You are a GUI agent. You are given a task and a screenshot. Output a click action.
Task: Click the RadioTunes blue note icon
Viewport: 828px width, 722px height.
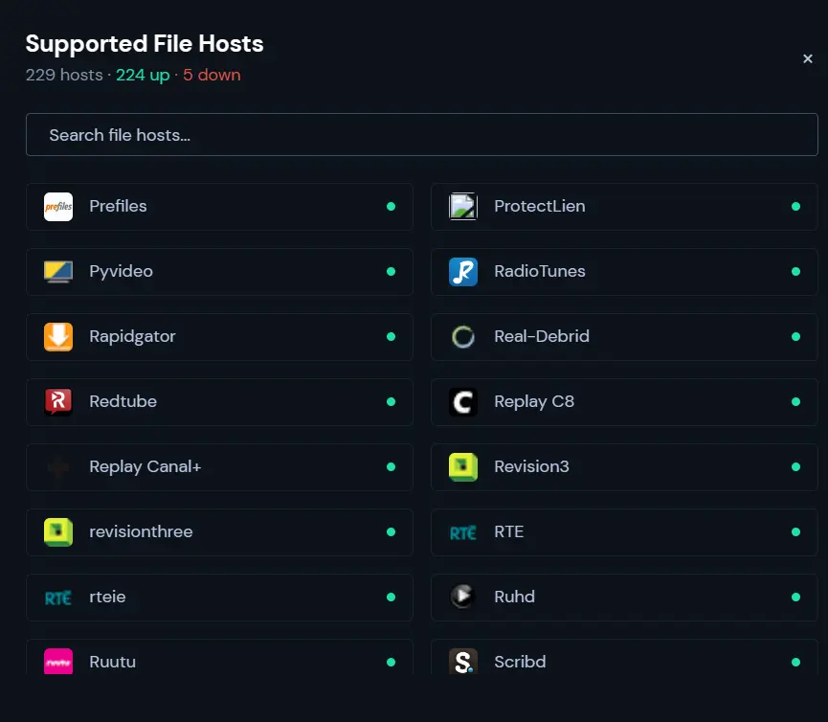pyautogui.click(x=463, y=272)
